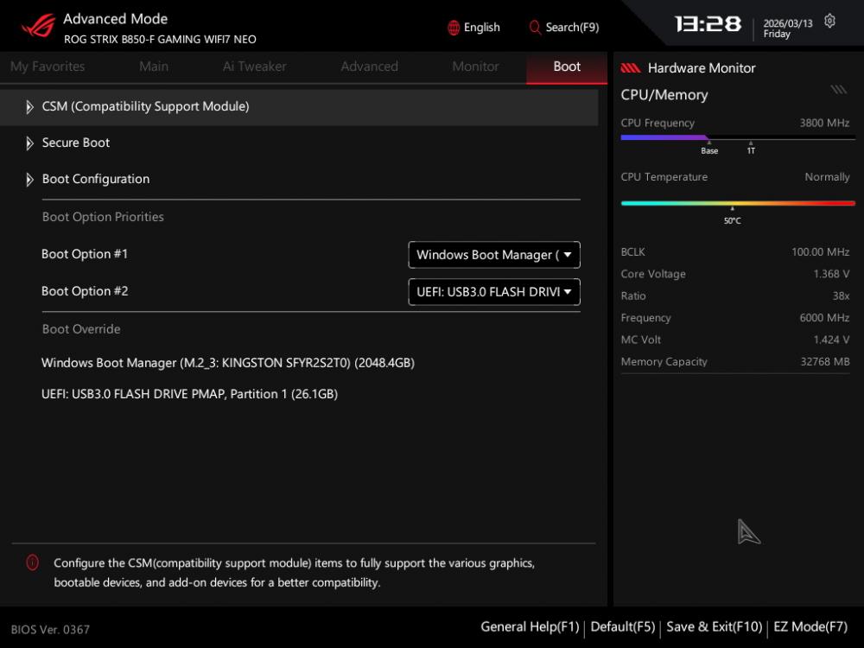
Task: Open Boot Option #2 dropdown
Action: pyautogui.click(x=493, y=292)
